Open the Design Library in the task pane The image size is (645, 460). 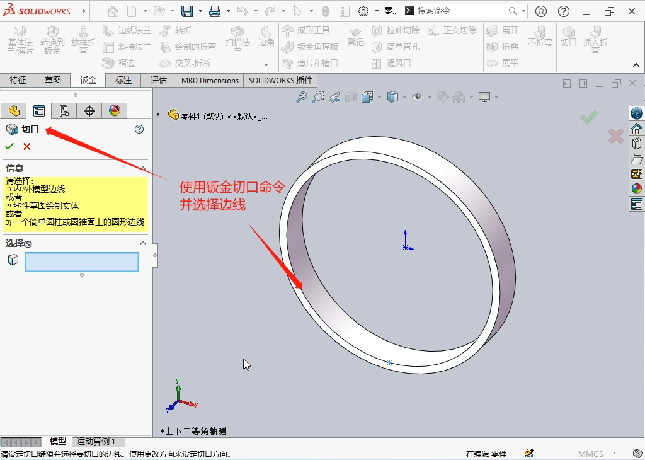pyautogui.click(x=636, y=143)
